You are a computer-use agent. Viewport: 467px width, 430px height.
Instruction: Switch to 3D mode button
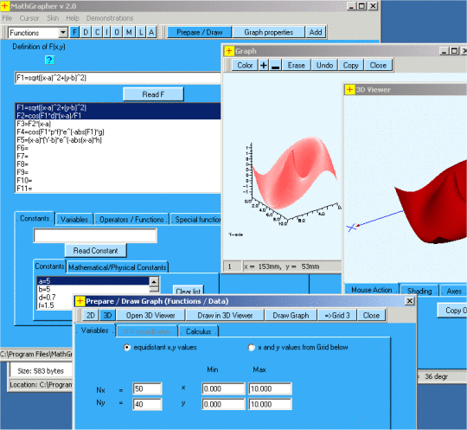click(107, 315)
